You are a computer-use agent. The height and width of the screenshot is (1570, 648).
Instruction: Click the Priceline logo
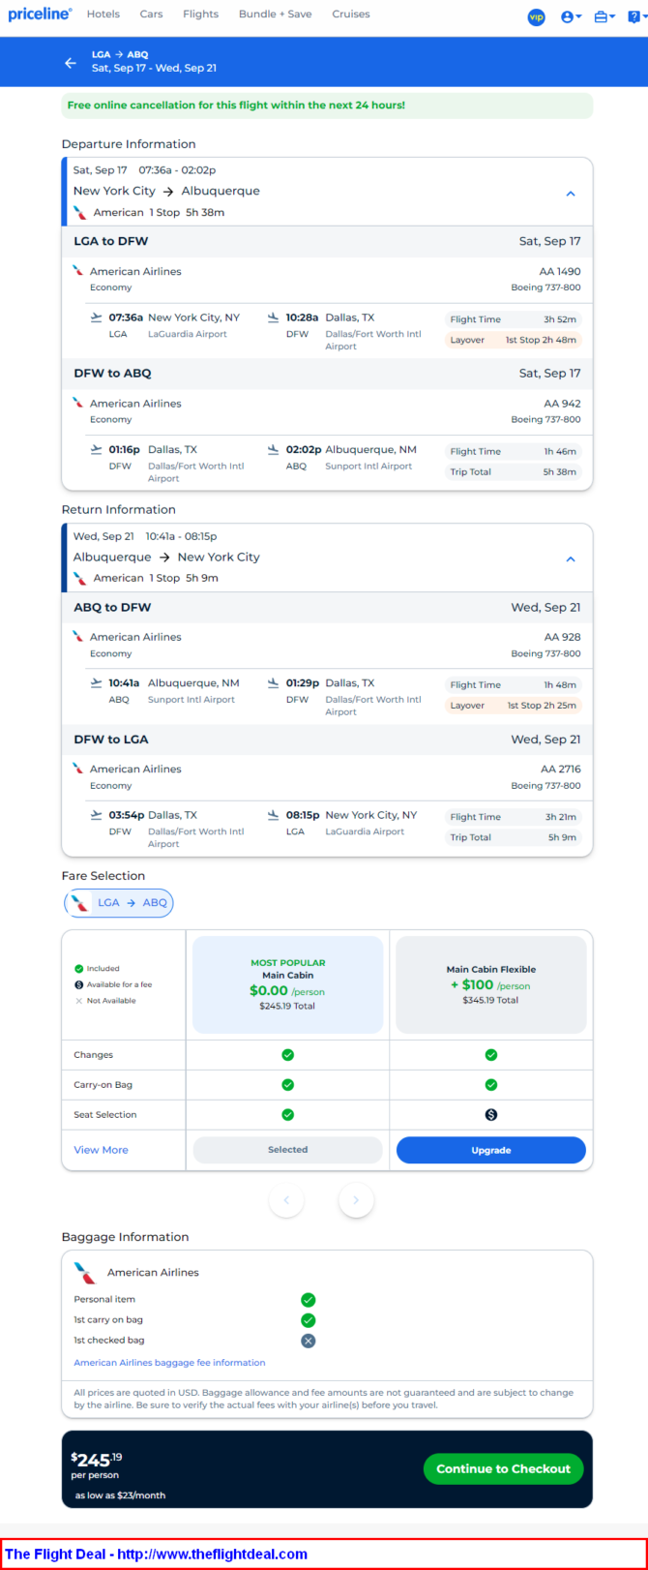(40, 15)
